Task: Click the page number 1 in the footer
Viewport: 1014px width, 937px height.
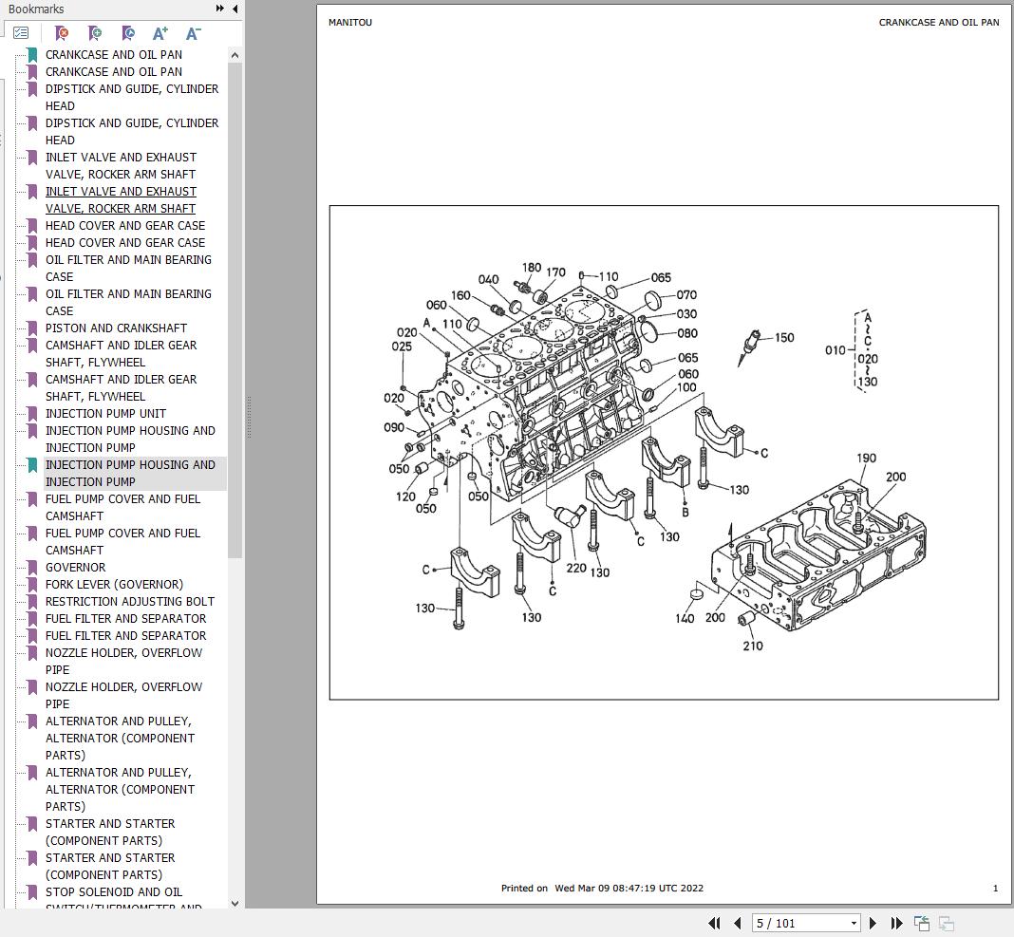Action: (995, 888)
